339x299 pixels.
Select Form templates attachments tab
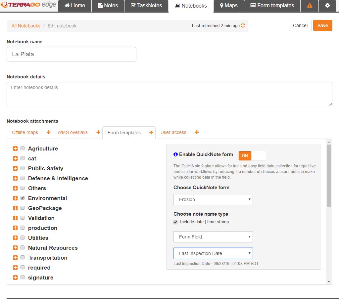[124, 133]
